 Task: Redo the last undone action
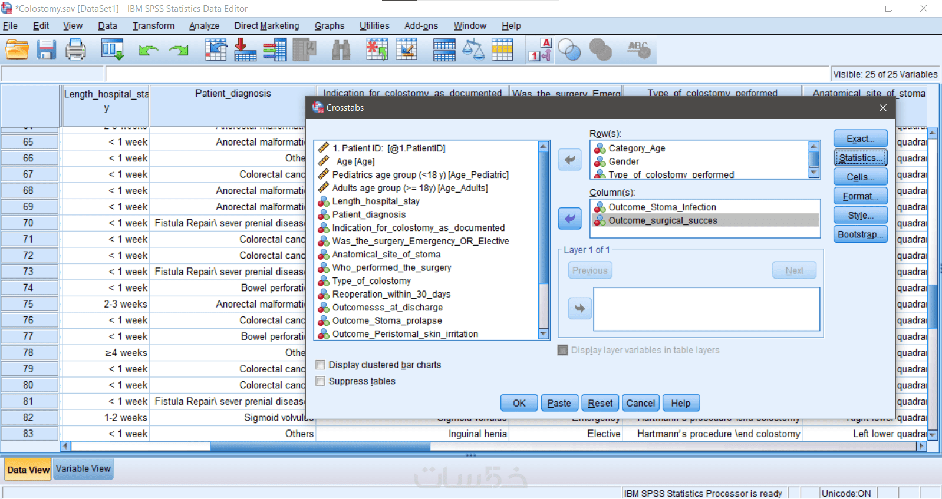[178, 50]
